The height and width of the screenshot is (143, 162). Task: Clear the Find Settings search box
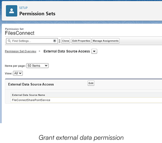coord(55,41)
